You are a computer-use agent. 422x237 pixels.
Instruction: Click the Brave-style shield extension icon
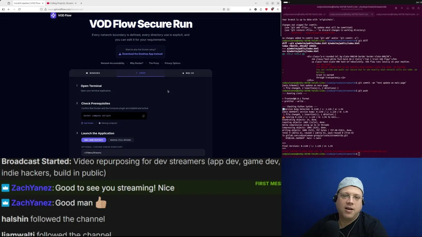266,9
